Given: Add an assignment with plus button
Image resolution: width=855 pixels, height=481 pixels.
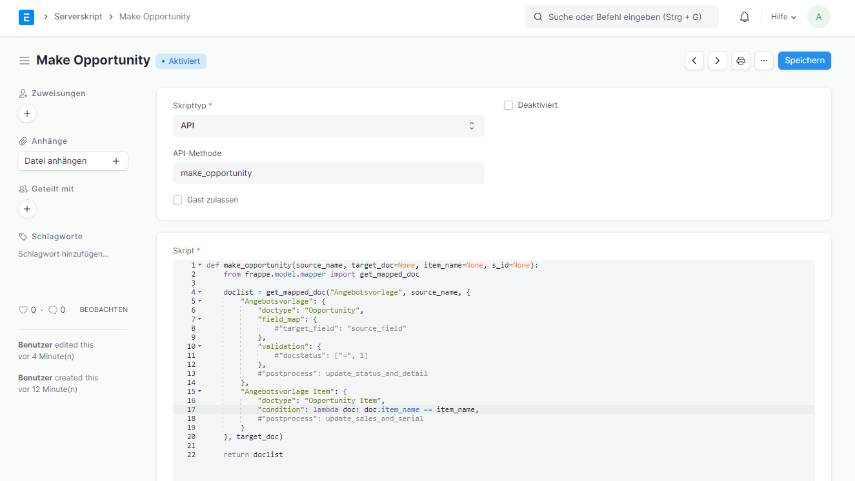Looking at the screenshot, I should point(27,113).
